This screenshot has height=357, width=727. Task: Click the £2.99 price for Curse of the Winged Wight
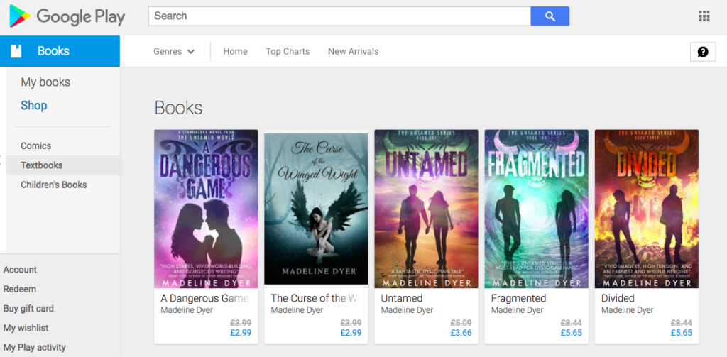351,333
